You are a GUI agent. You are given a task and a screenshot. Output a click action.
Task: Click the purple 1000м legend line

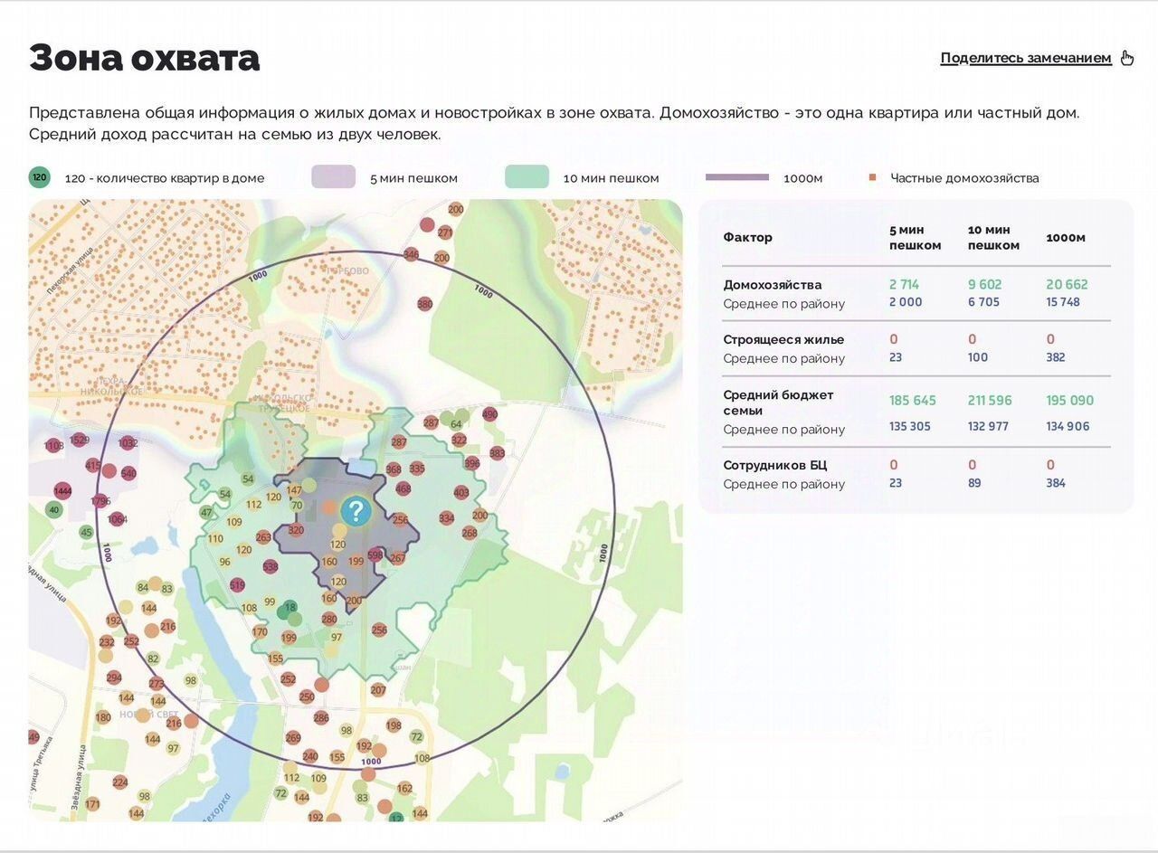click(737, 177)
